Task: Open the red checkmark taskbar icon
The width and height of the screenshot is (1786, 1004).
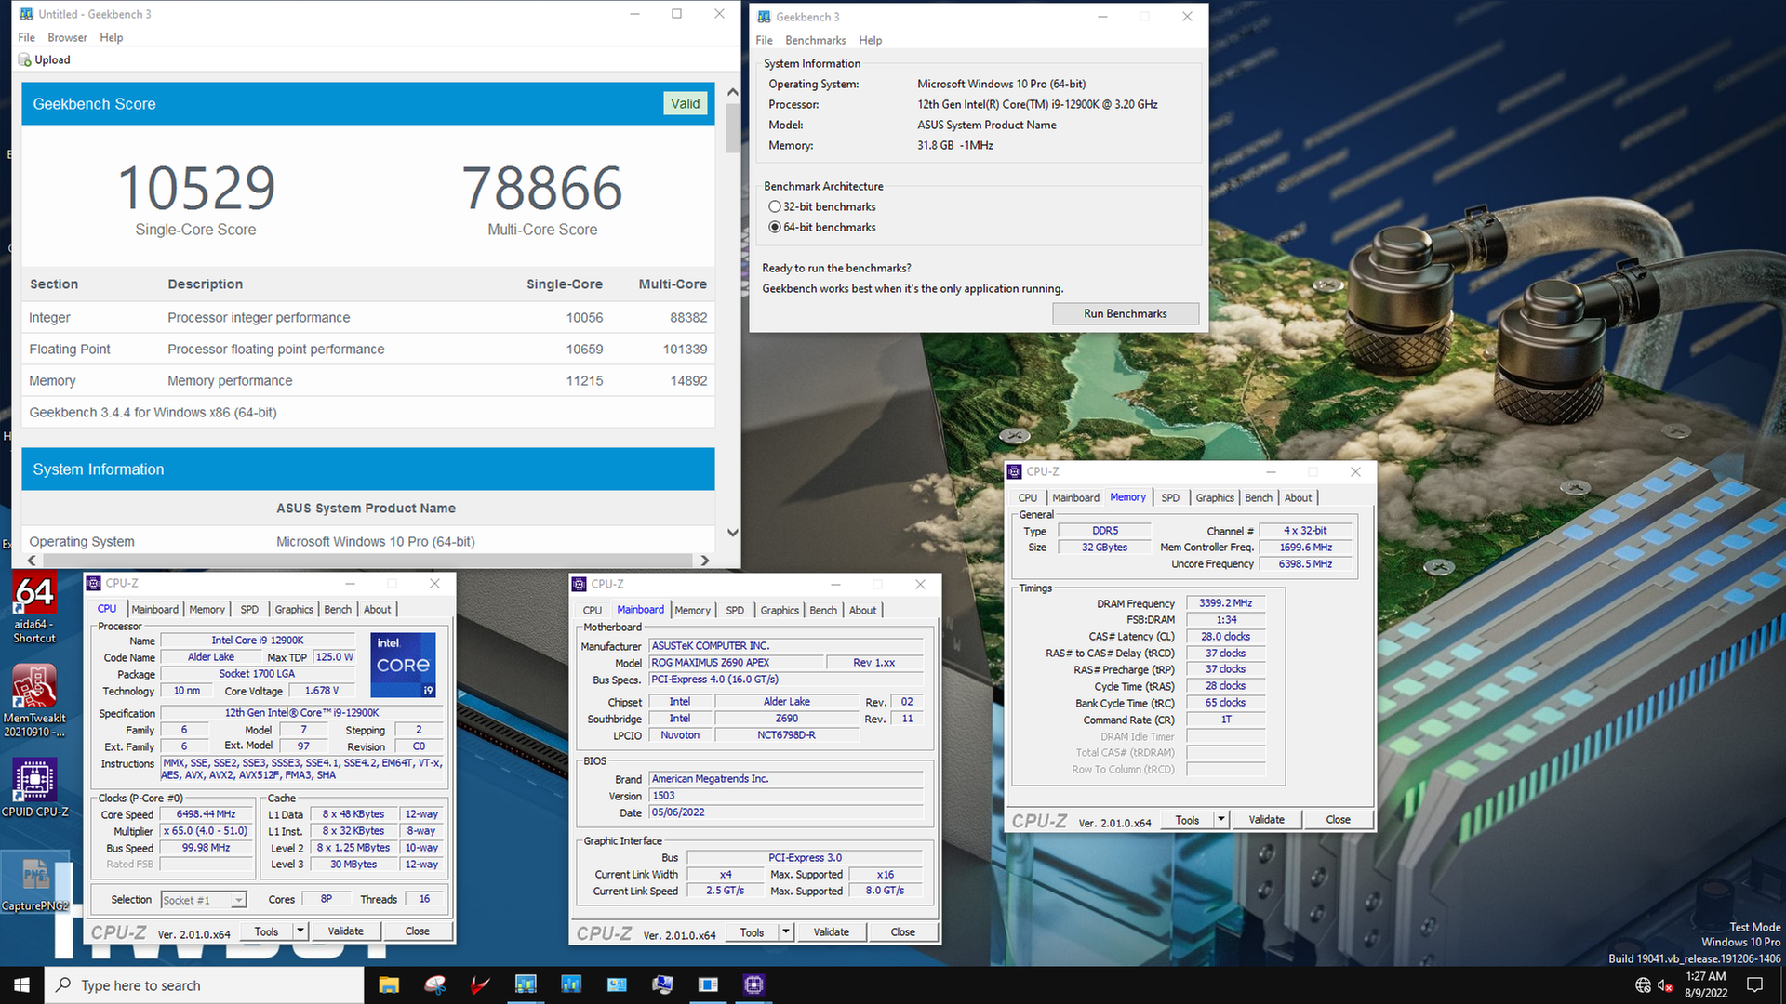Action: (x=480, y=984)
